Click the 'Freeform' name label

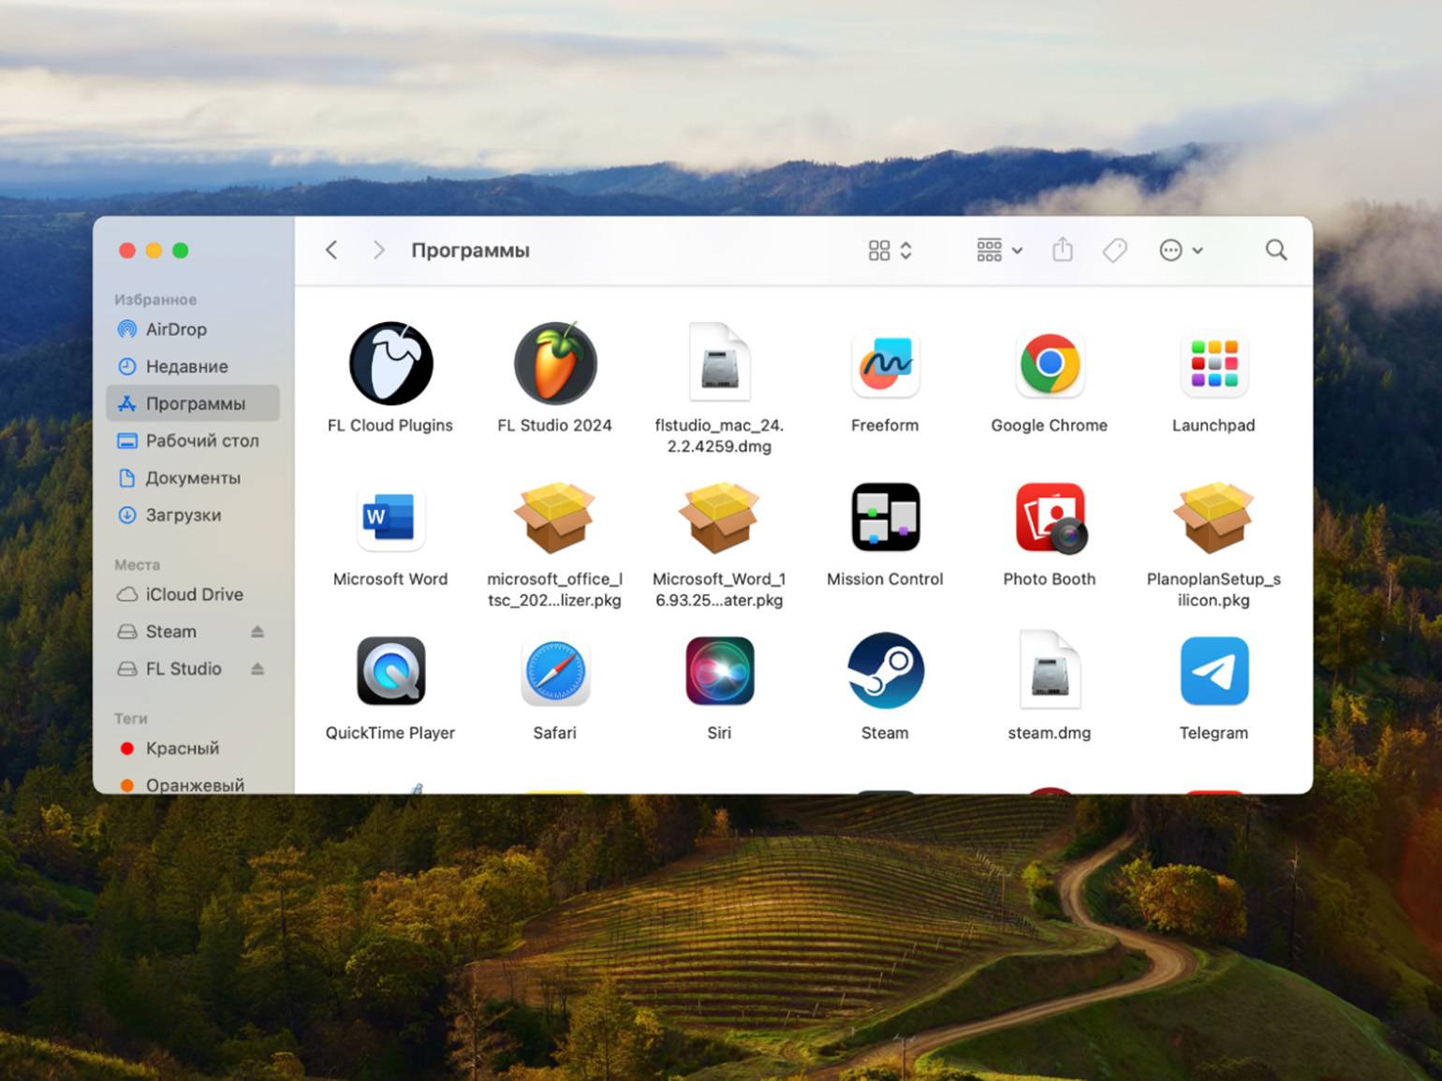click(x=885, y=425)
